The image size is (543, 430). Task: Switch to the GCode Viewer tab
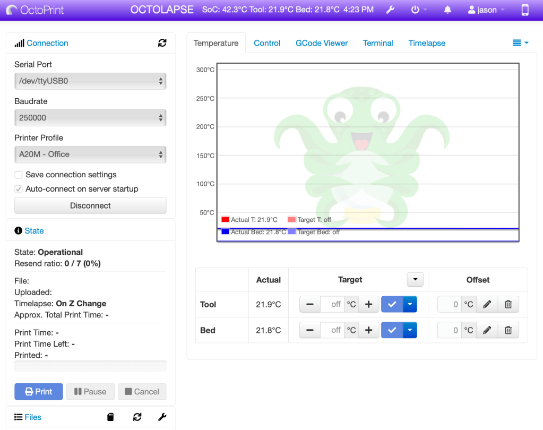coord(322,43)
